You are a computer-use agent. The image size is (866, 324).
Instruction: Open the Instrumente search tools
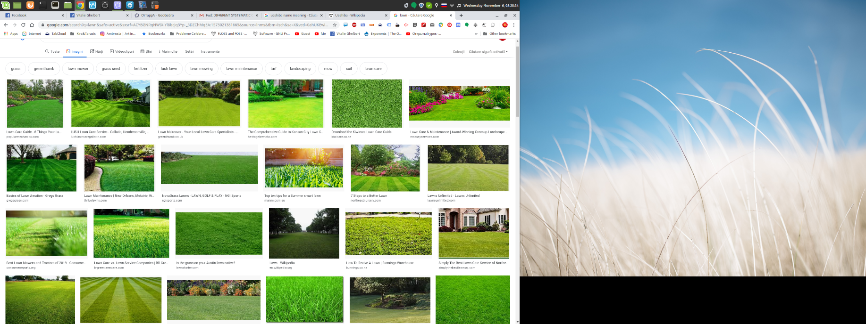click(210, 51)
